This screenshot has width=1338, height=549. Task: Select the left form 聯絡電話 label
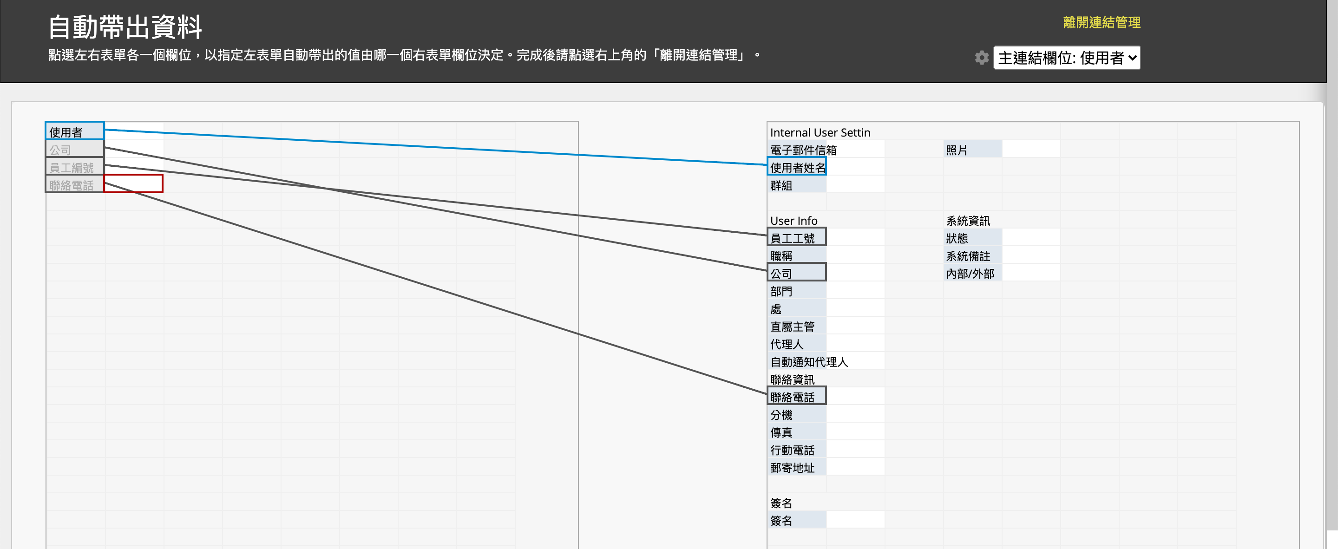coord(74,185)
